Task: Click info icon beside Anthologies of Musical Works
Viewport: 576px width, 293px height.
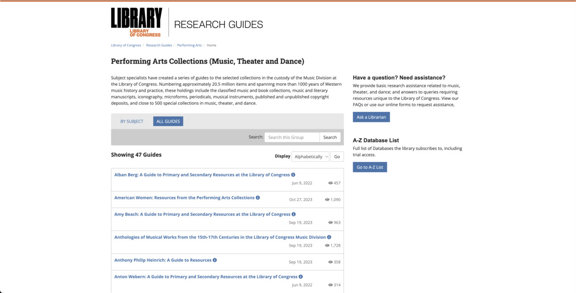Action: [329, 237]
